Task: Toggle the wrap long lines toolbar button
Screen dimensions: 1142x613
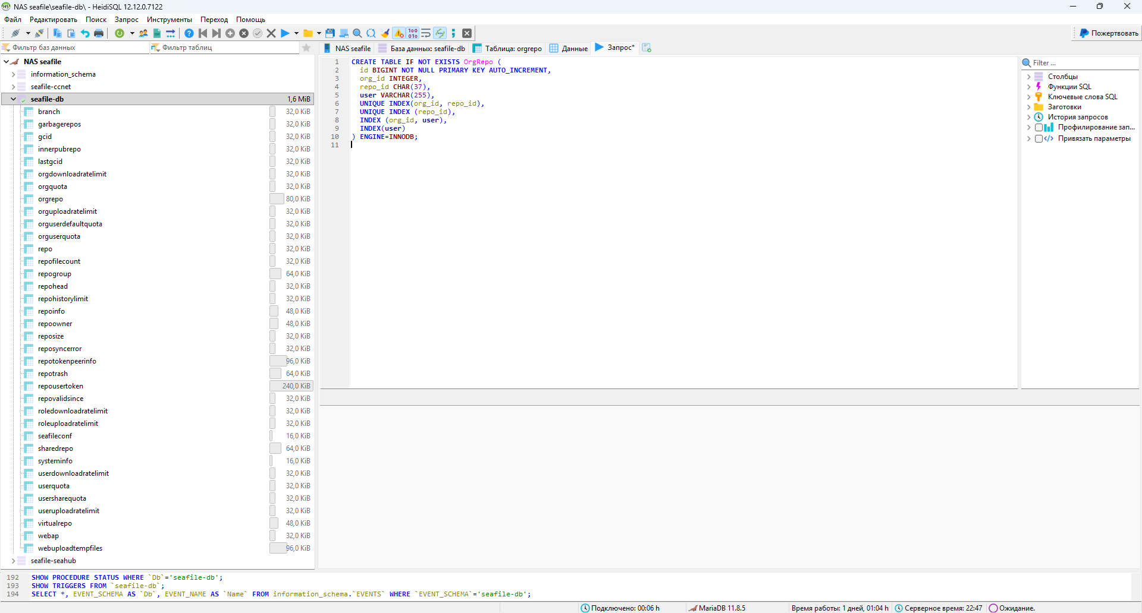Action: [x=426, y=33]
